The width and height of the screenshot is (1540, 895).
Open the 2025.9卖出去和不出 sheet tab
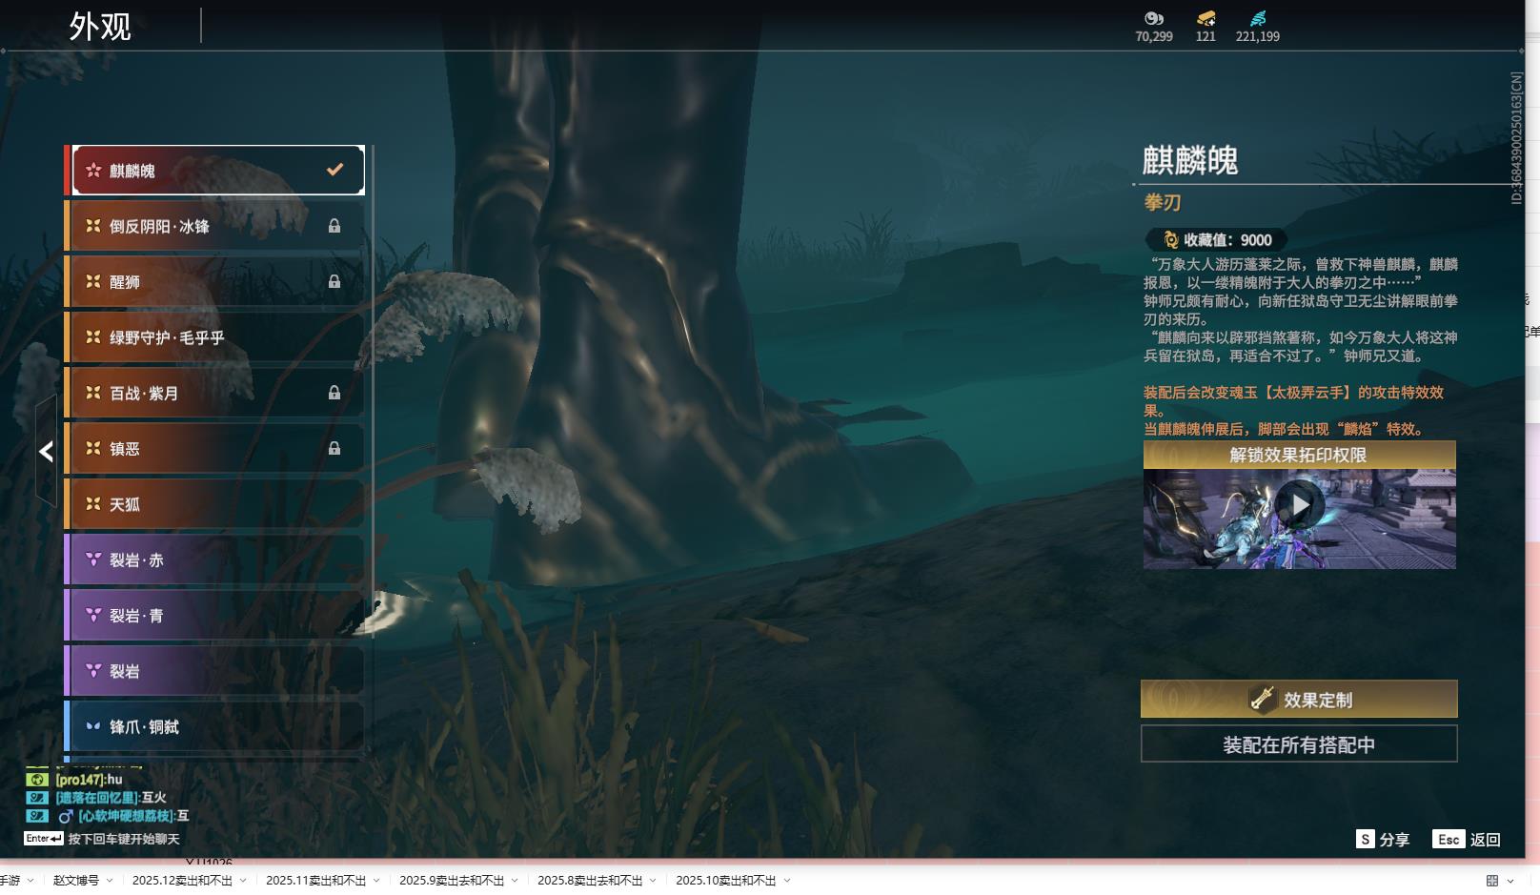(x=452, y=881)
